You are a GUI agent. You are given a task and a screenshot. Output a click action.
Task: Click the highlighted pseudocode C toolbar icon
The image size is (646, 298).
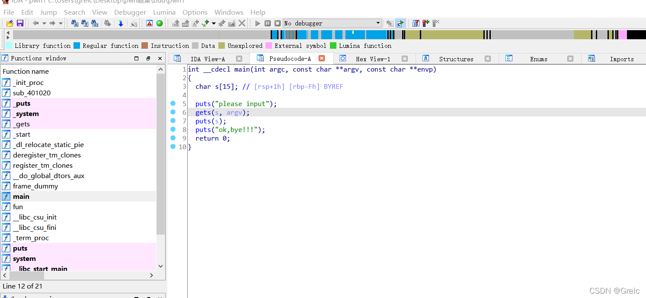(x=400, y=23)
